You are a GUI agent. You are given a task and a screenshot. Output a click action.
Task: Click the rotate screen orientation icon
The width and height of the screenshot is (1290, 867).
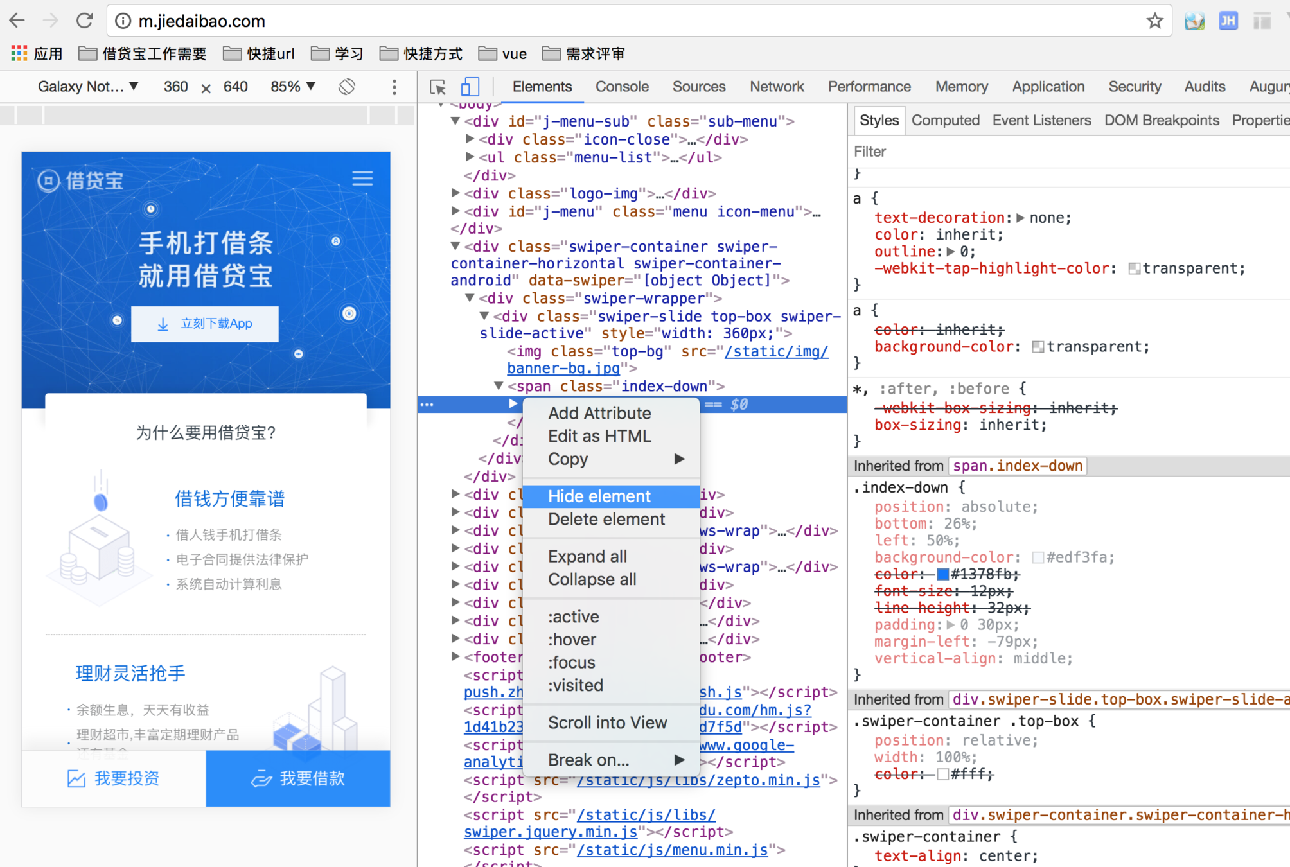tap(347, 87)
